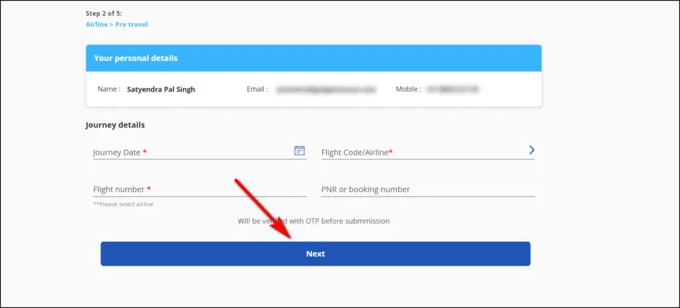Click the Name label in personal details
Image resolution: width=680 pixels, height=308 pixels.
(x=110, y=90)
